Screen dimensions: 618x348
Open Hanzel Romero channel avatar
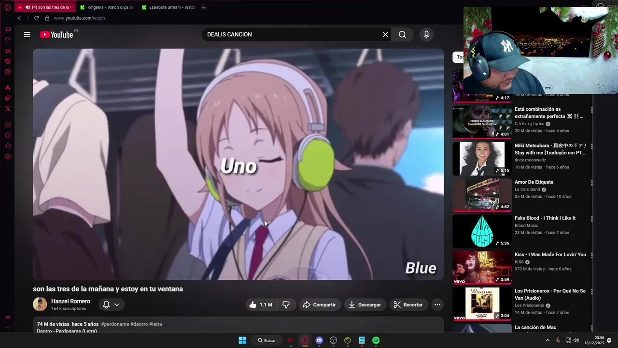coord(40,304)
